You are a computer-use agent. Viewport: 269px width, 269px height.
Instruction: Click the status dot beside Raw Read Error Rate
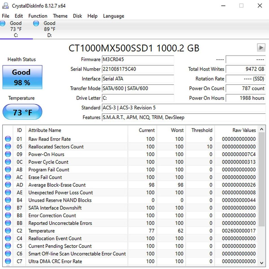tap(8, 139)
